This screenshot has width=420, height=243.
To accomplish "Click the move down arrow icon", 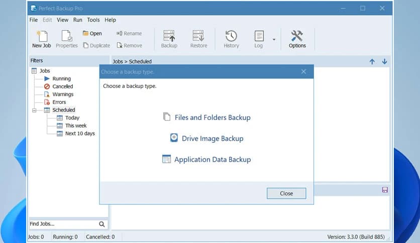I will 384,62.
